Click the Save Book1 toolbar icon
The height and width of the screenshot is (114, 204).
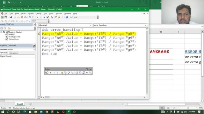click(11, 17)
